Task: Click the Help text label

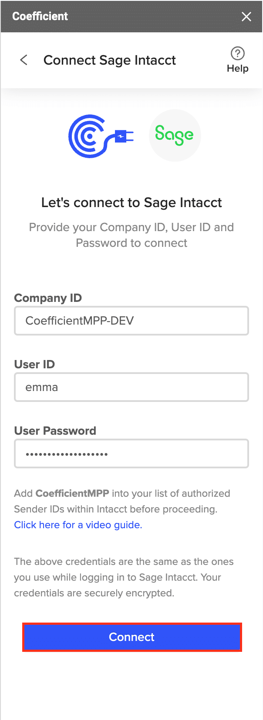Action: [x=237, y=69]
